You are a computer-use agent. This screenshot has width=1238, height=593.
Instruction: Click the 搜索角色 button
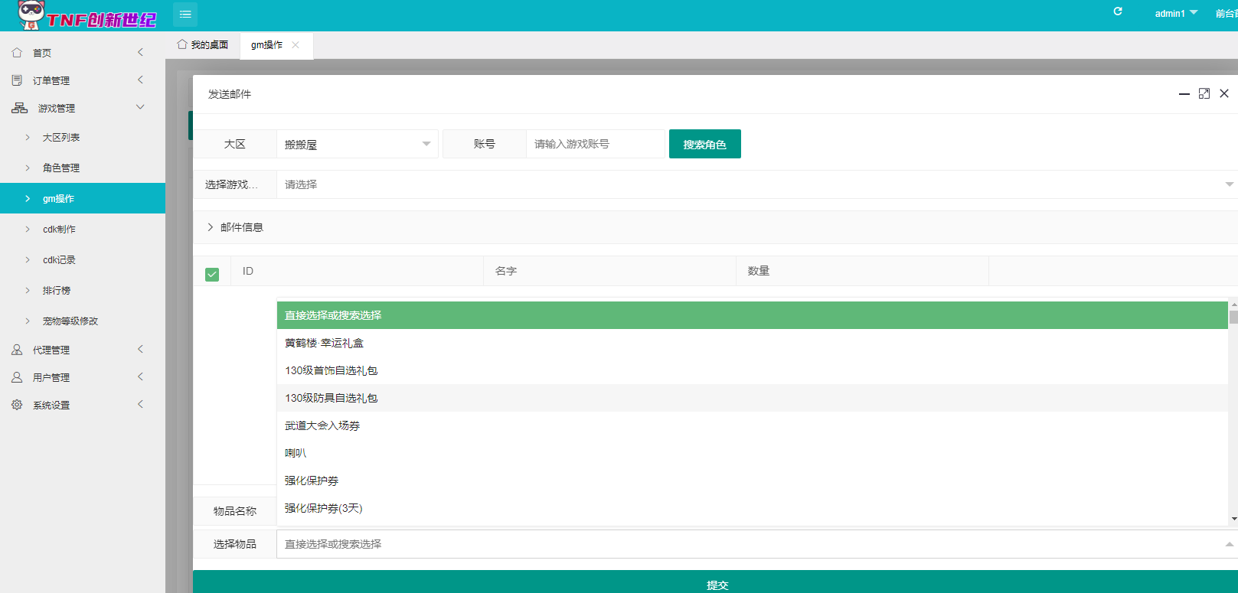point(704,144)
